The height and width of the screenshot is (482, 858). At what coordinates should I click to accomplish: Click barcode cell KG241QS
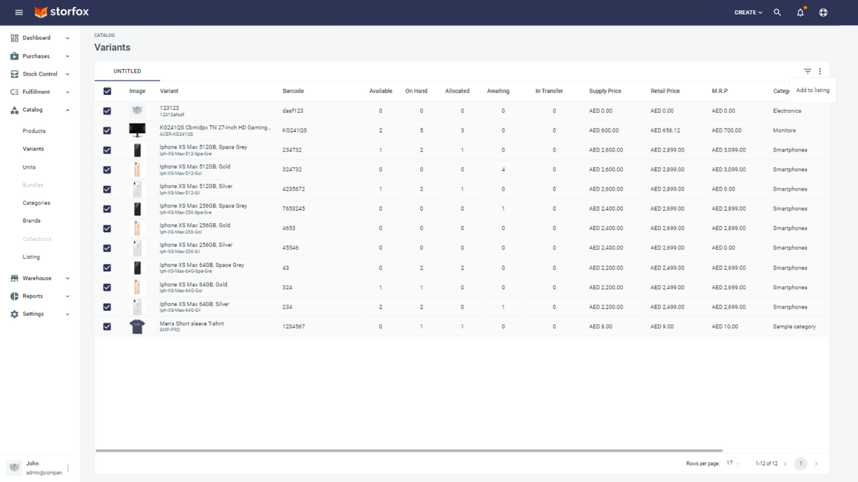pyautogui.click(x=294, y=131)
